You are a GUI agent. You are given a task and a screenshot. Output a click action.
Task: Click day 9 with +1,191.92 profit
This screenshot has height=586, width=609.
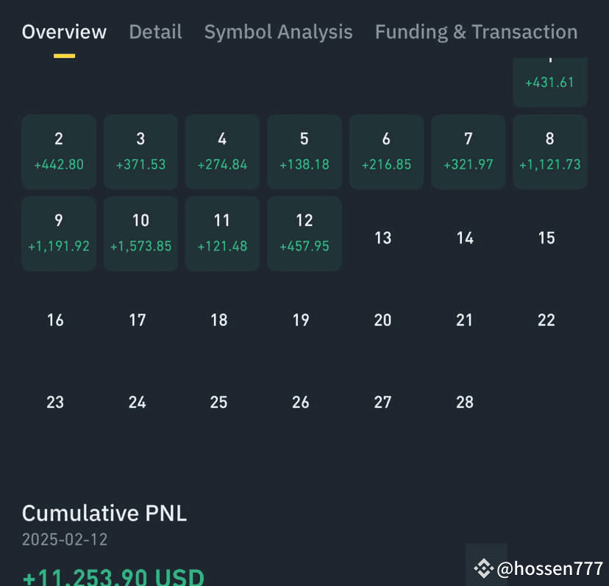point(59,233)
